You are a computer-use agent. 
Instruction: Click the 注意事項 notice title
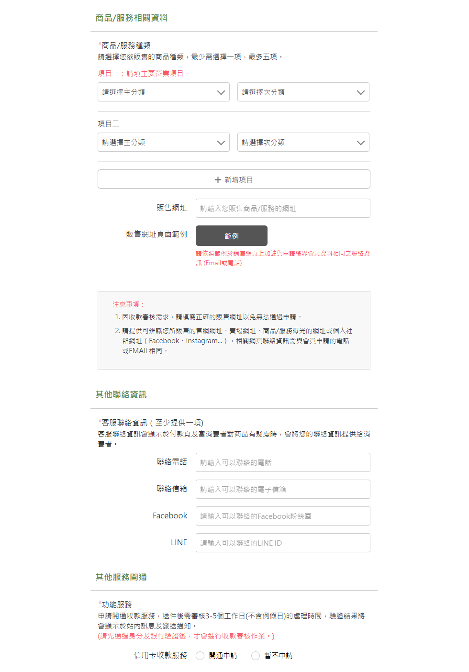129,304
